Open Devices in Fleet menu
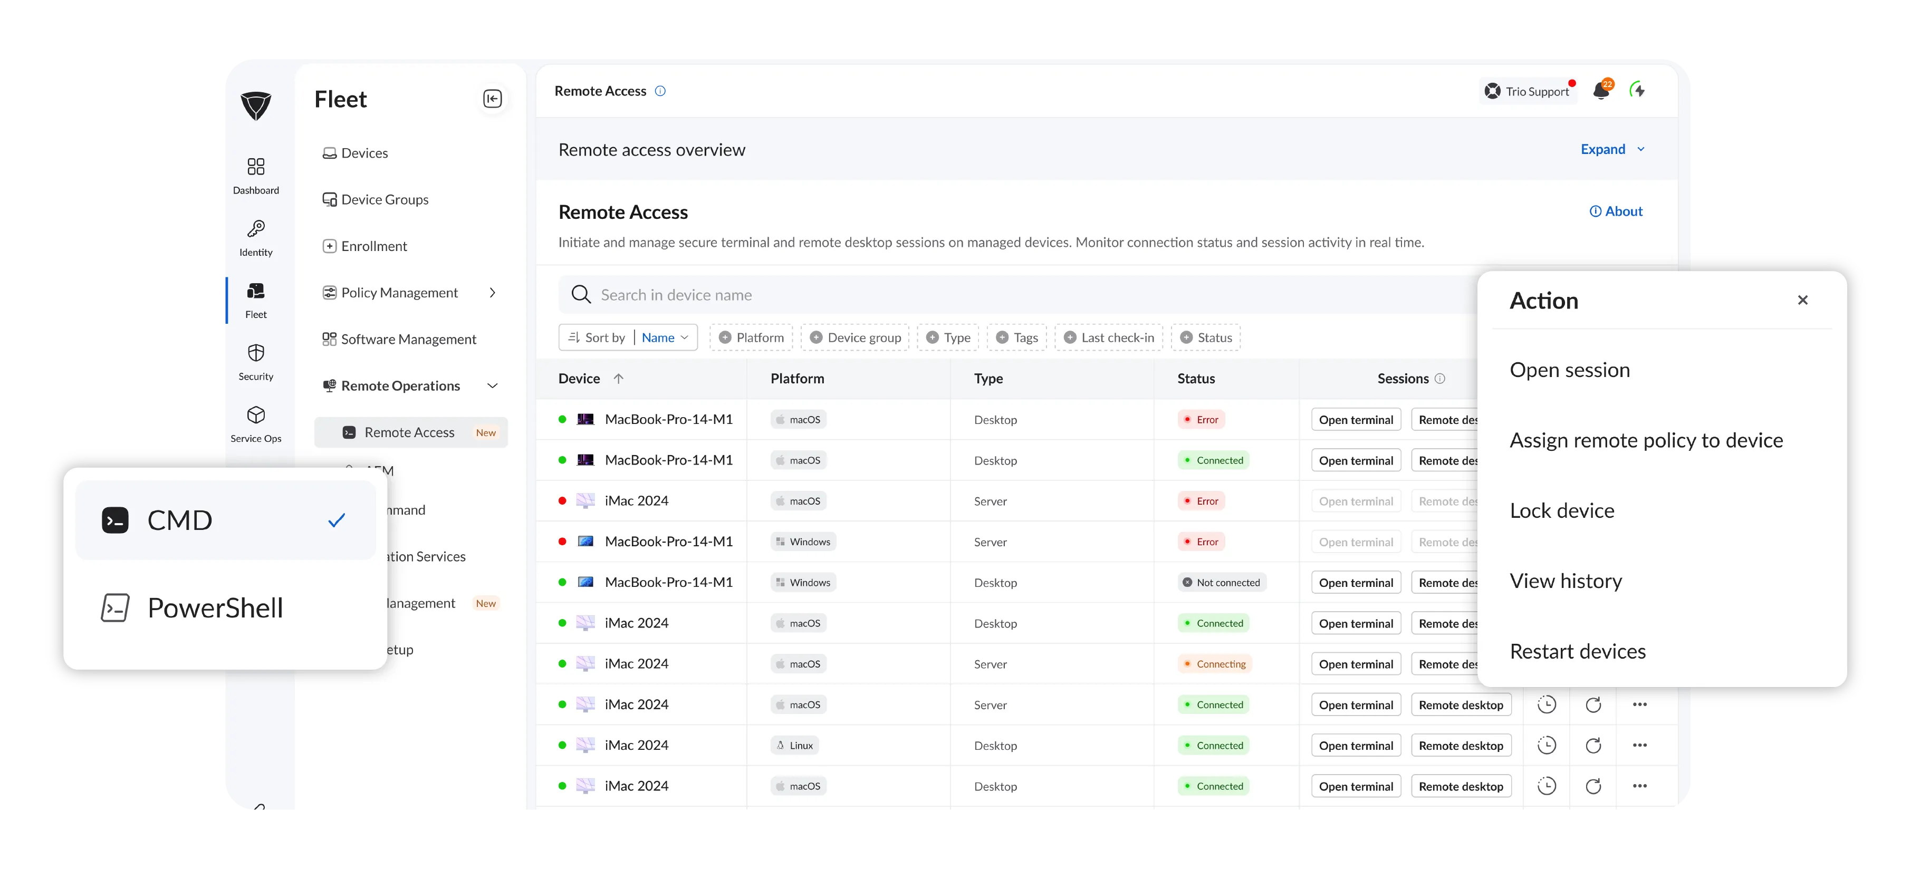 [x=356, y=153]
